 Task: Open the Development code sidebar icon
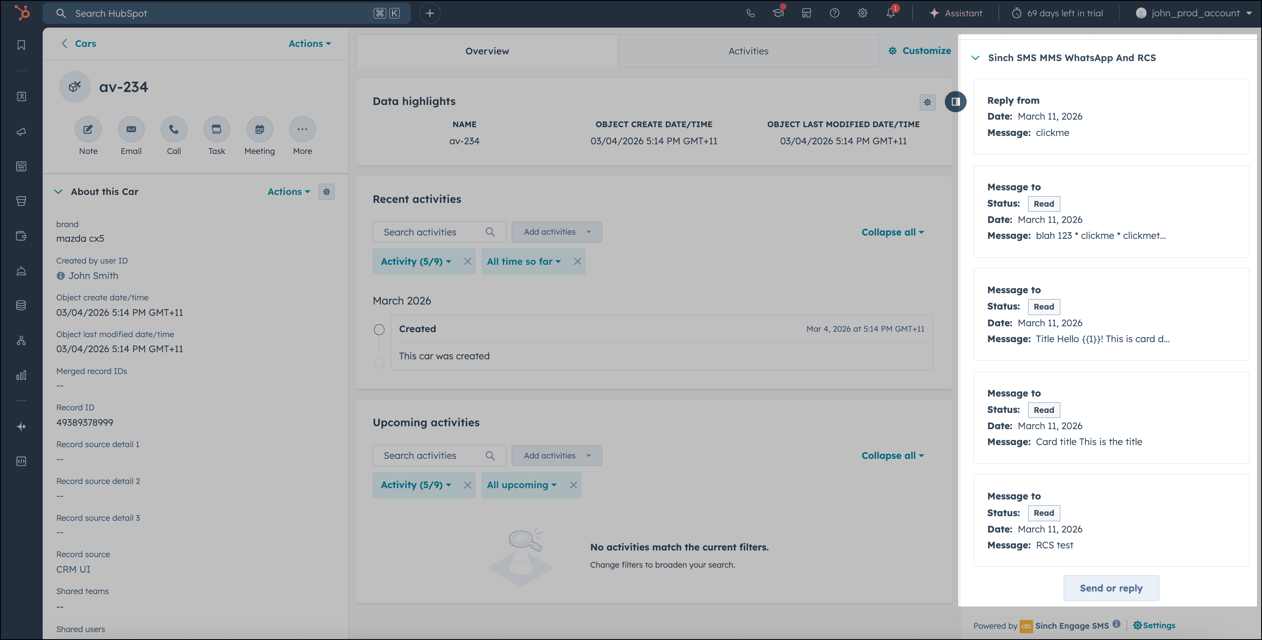pos(21,461)
